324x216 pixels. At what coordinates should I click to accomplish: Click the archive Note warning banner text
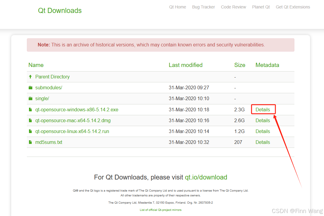[x=151, y=45]
